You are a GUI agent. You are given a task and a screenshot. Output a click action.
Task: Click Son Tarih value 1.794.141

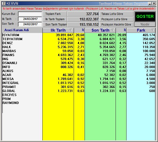tap(107, 79)
